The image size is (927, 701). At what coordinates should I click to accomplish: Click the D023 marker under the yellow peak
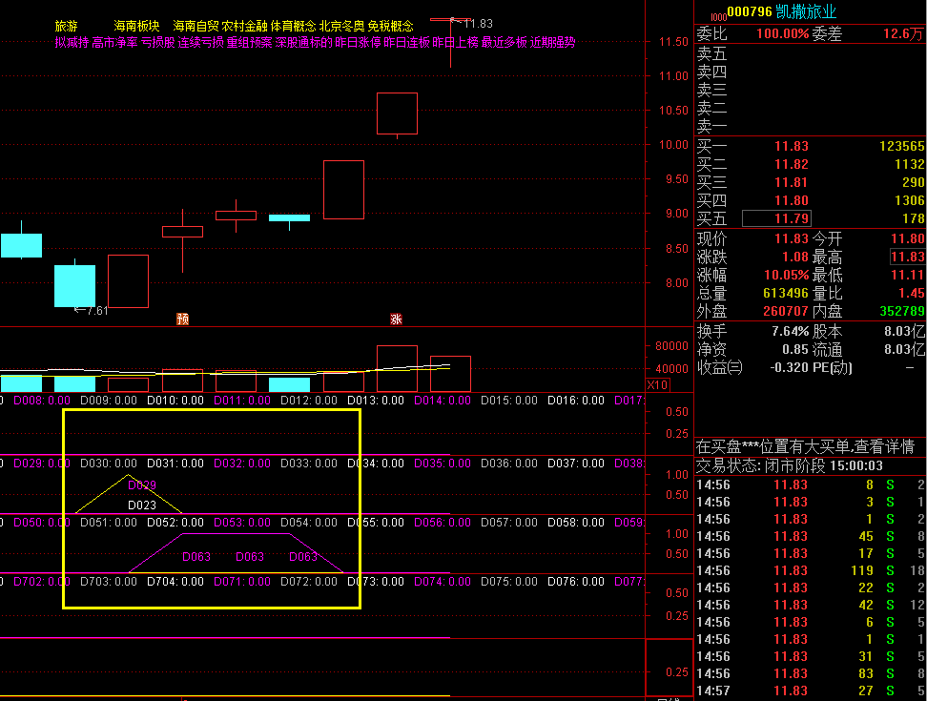pyautogui.click(x=142, y=505)
